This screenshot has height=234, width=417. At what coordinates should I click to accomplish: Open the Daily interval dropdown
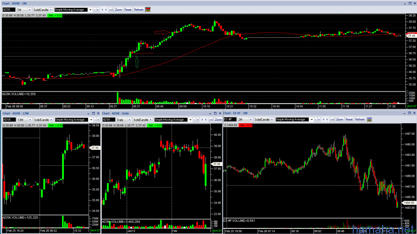point(129,120)
